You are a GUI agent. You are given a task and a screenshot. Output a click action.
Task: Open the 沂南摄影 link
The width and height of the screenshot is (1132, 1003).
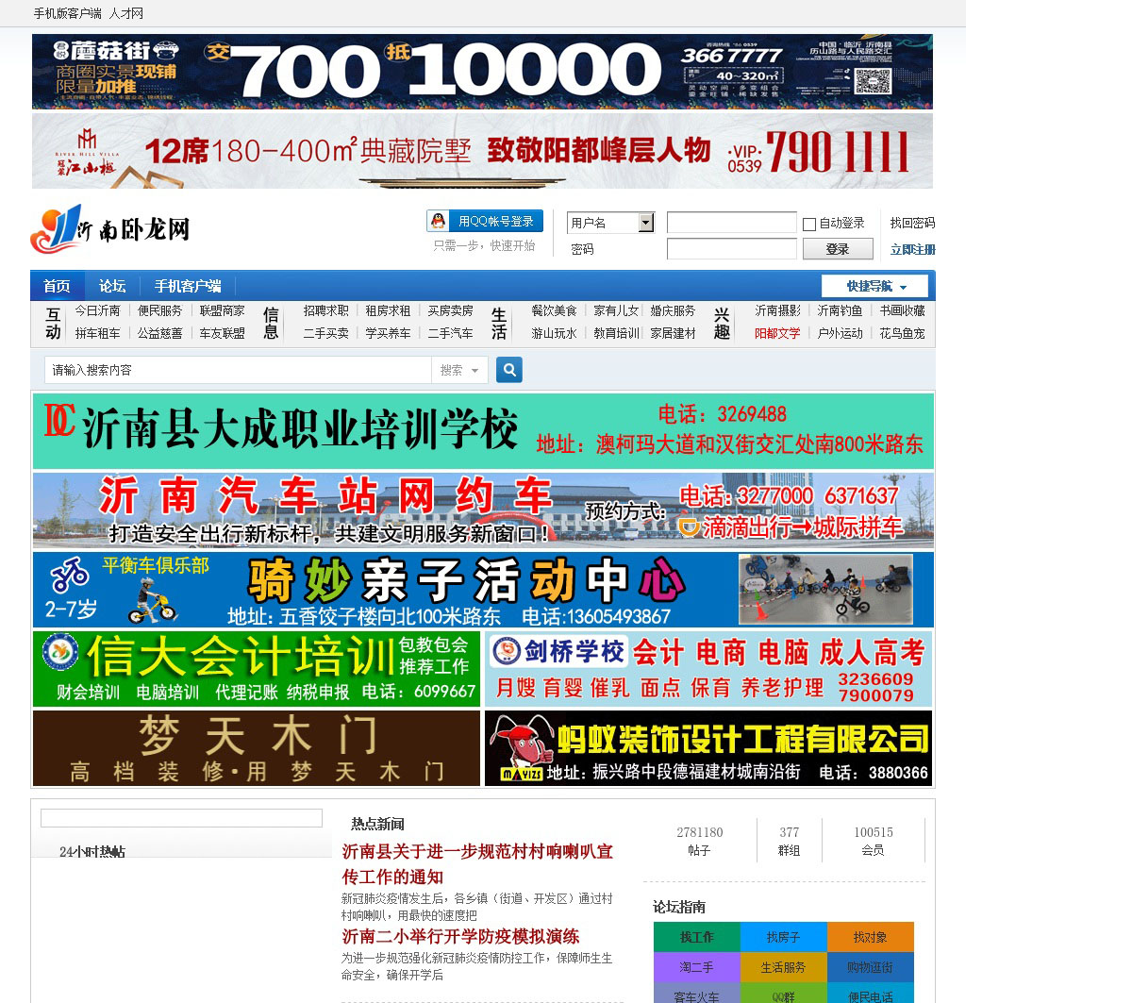777,310
